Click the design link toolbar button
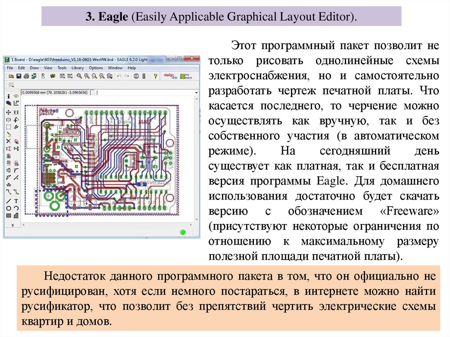450x337 pixels. click(170, 76)
